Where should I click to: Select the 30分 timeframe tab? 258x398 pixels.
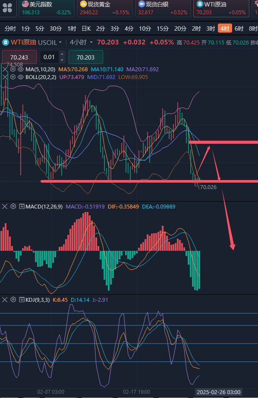click(x=56, y=28)
